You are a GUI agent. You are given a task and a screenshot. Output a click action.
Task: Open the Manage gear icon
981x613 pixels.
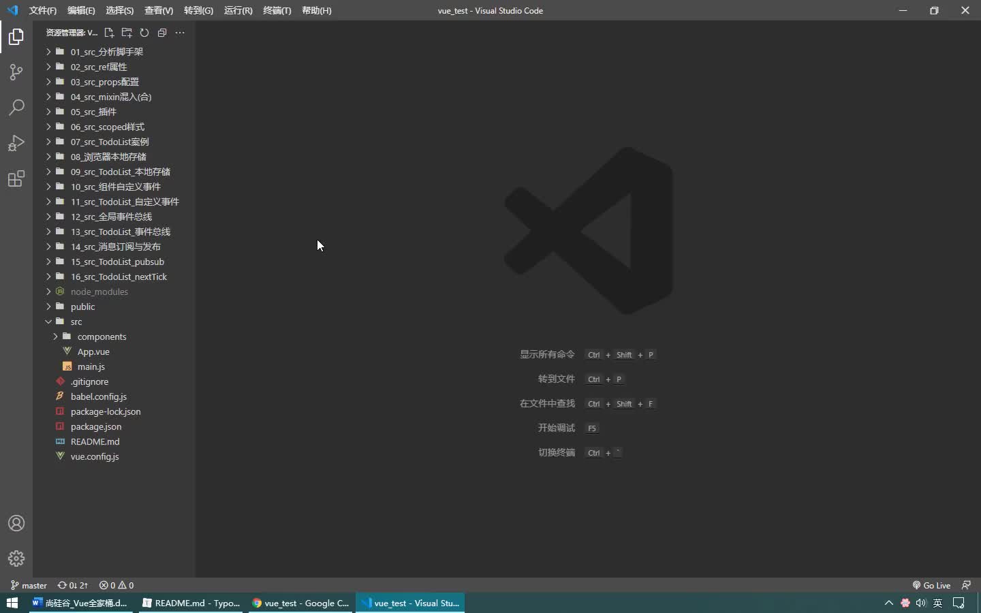[16, 559]
